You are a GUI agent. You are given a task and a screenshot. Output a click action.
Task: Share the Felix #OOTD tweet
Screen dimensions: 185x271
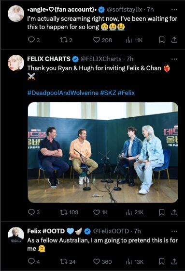(174, 261)
